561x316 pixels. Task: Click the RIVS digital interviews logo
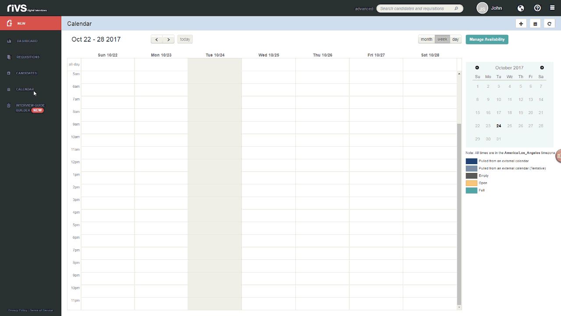pos(27,8)
